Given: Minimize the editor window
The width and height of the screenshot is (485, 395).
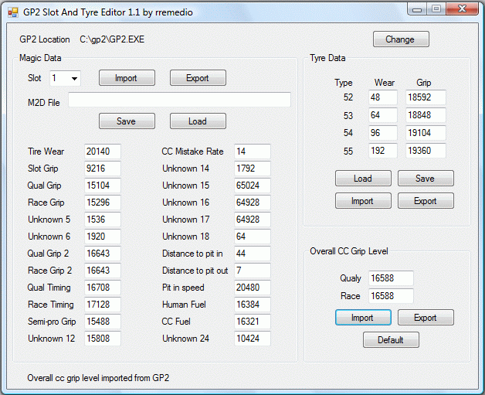Looking at the screenshot, I should tap(417, 9).
